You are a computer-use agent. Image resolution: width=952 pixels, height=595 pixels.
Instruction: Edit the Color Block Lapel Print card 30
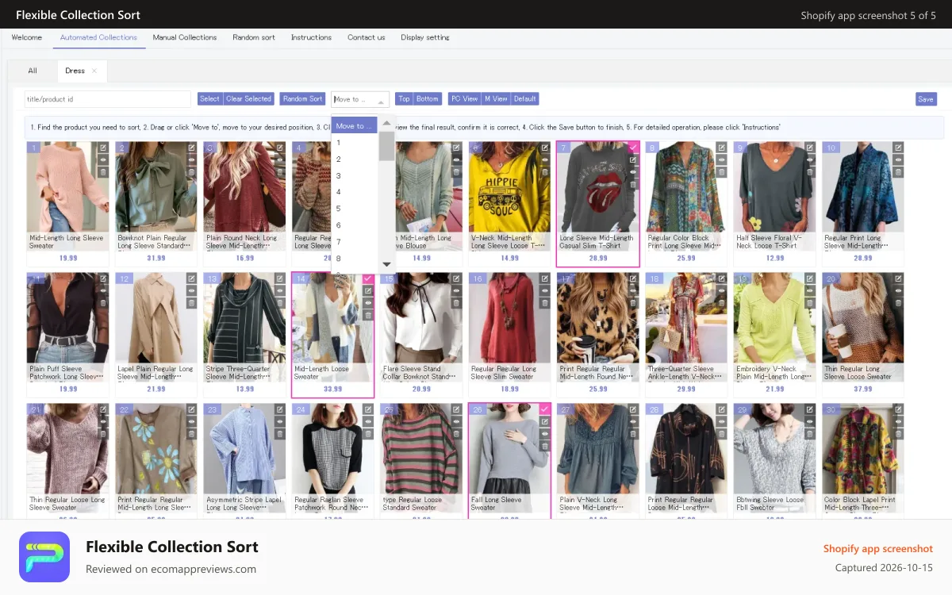[x=898, y=409]
